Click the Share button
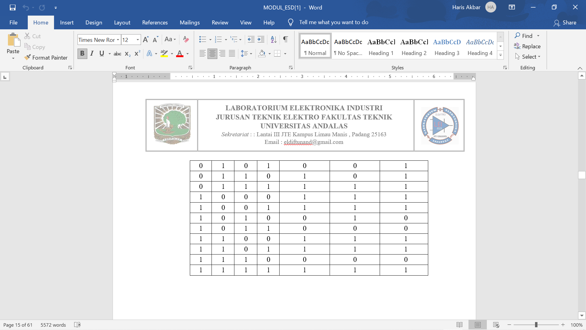The image size is (586, 330). pyautogui.click(x=565, y=22)
